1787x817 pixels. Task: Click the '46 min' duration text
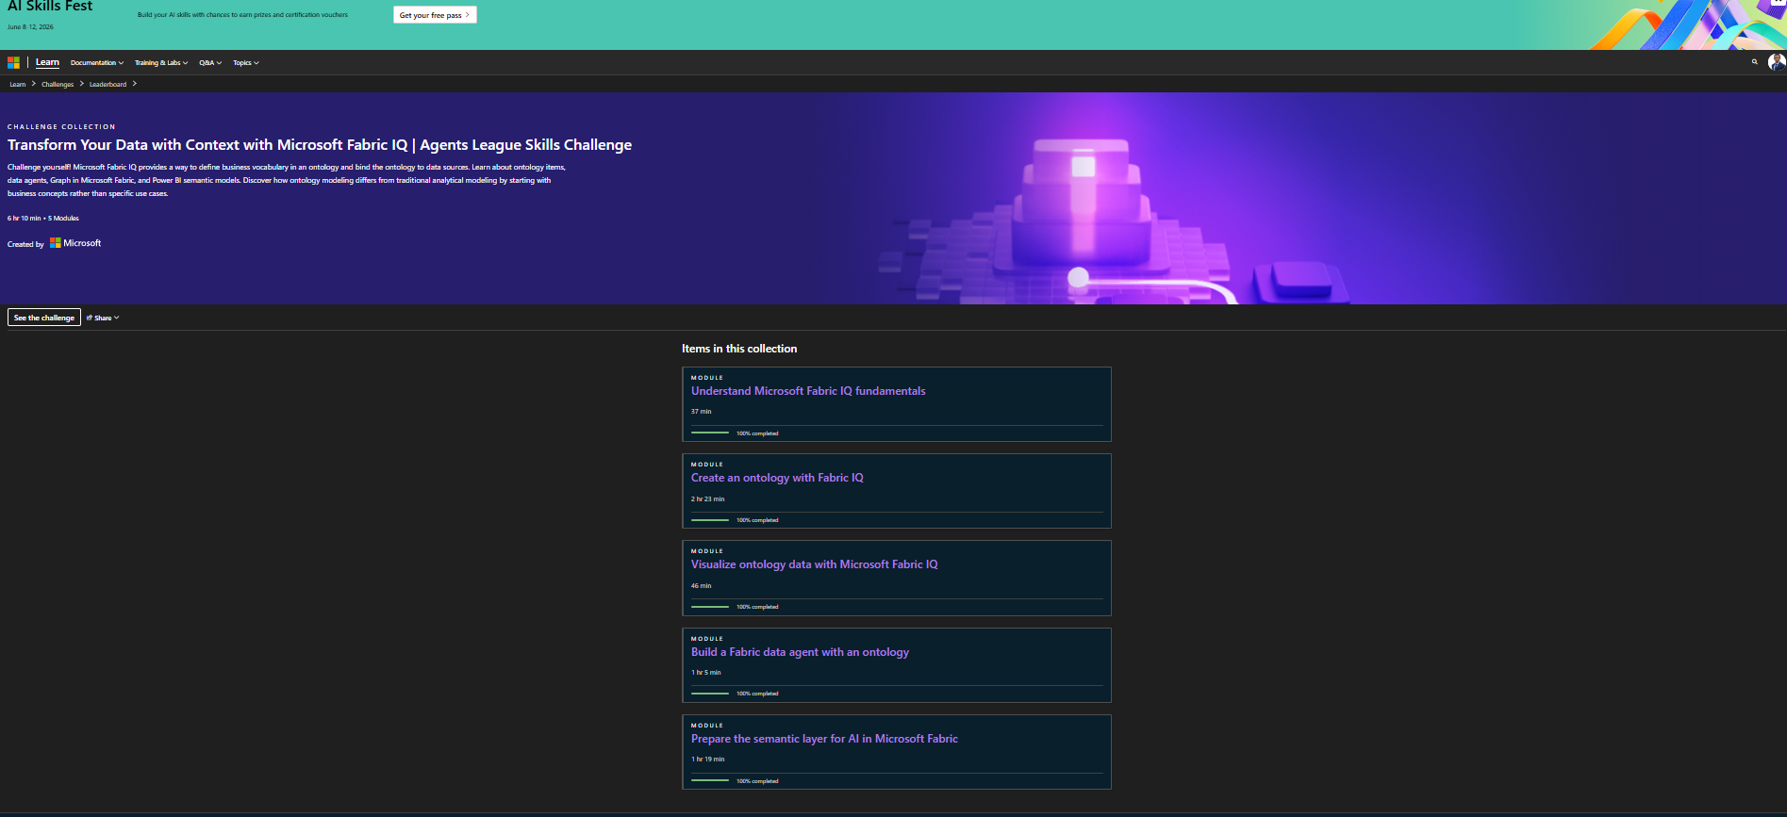tap(702, 585)
